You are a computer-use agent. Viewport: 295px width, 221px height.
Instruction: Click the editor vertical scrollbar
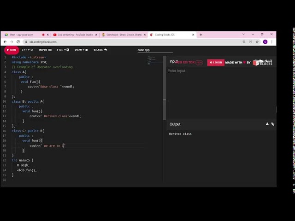tap(165, 88)
